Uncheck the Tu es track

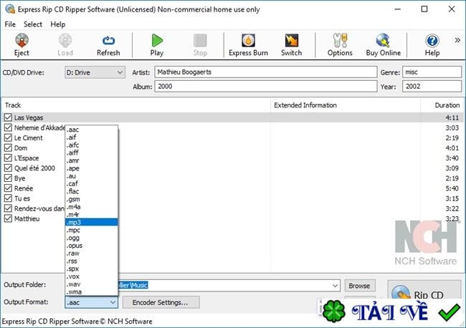tap(8, 198)
